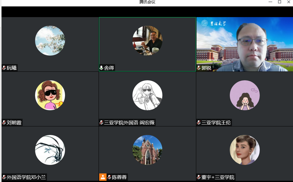Click muted microphone icon beside 董宇+三亚学院
The image size is (293, 182).
pyautogui.click(x=199, y=177)
